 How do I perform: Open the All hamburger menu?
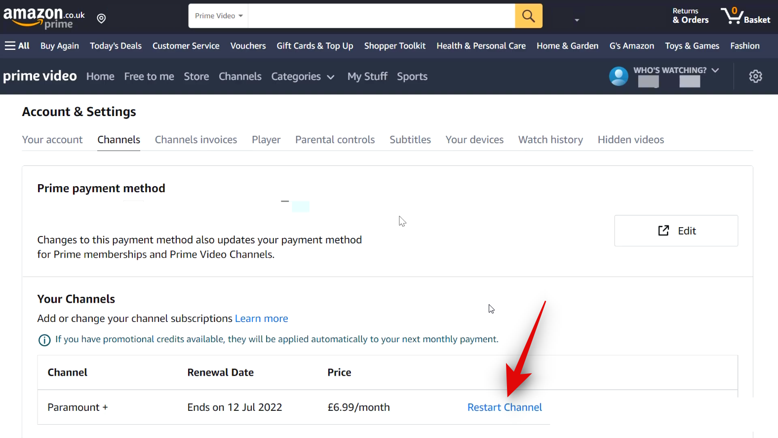pos(17,46)
